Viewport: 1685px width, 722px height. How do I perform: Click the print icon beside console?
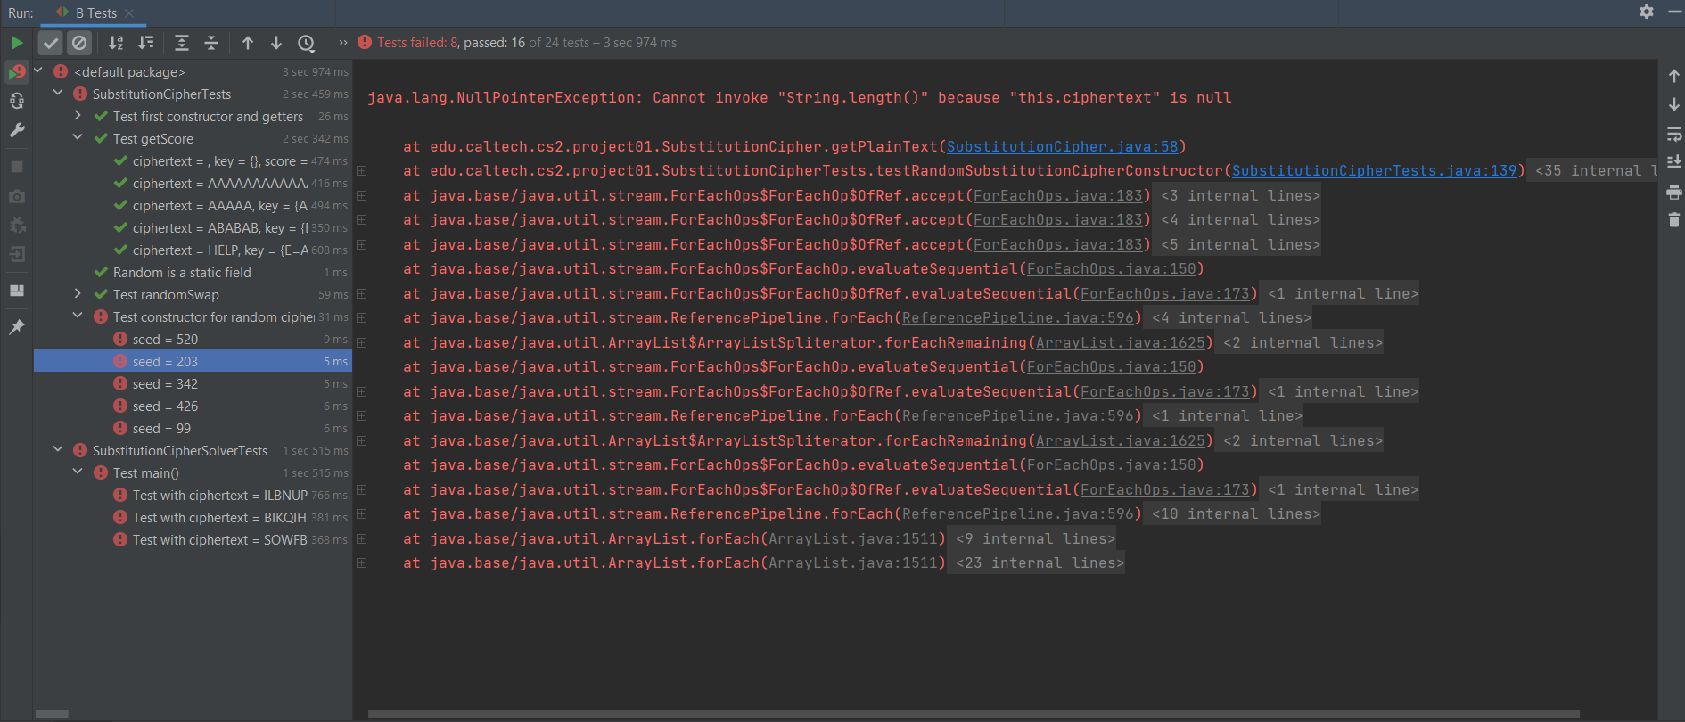pyautogui.click(x=1673, y=192)
